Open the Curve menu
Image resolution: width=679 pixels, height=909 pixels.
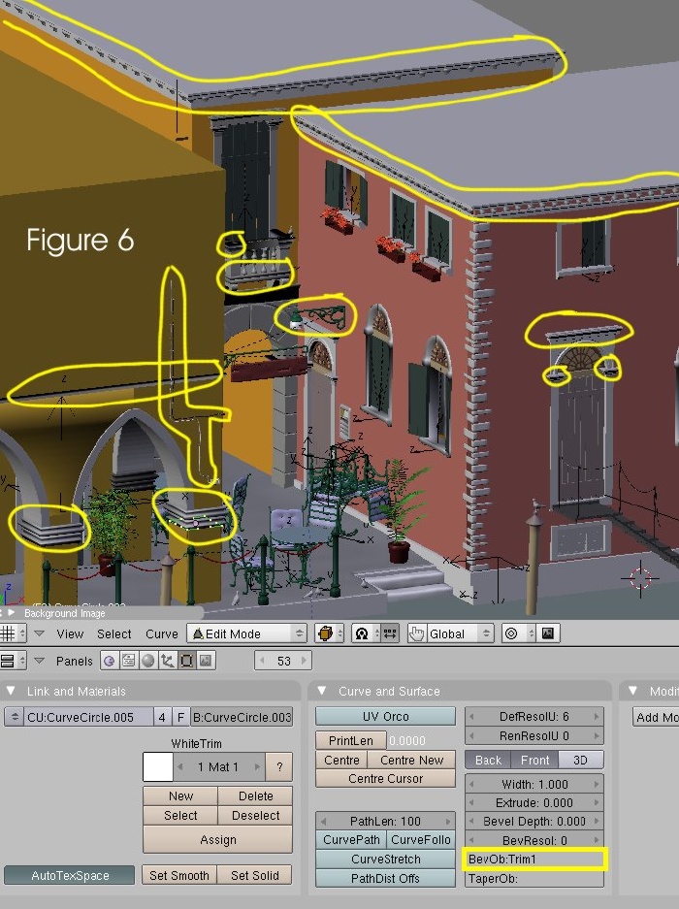[x=162, y=633]
